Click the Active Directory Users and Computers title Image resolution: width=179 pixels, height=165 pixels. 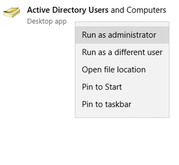(x=96, y=10)
